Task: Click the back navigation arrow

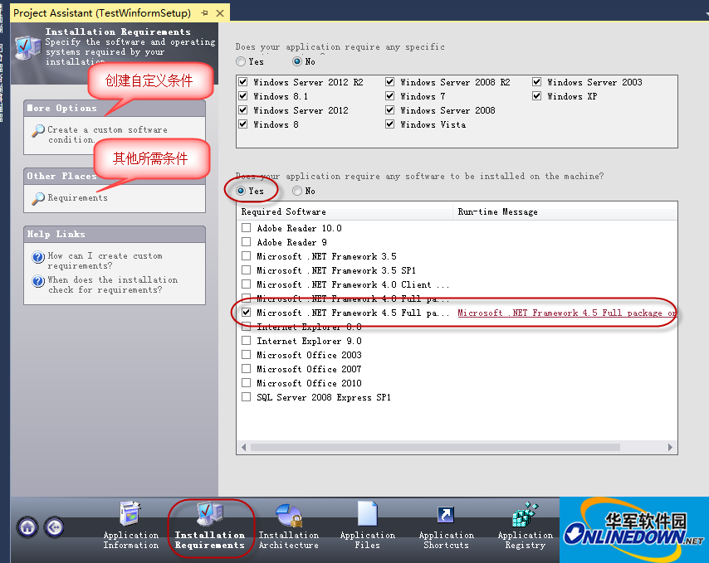Action: pos(53,527)
